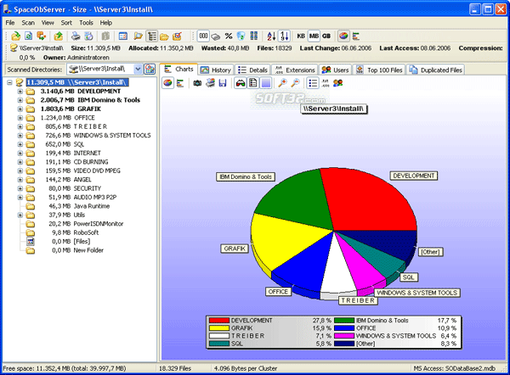Screen dimensions: 510x375
Task: Open the Duplicated Files tab
Action: (435, 70)
